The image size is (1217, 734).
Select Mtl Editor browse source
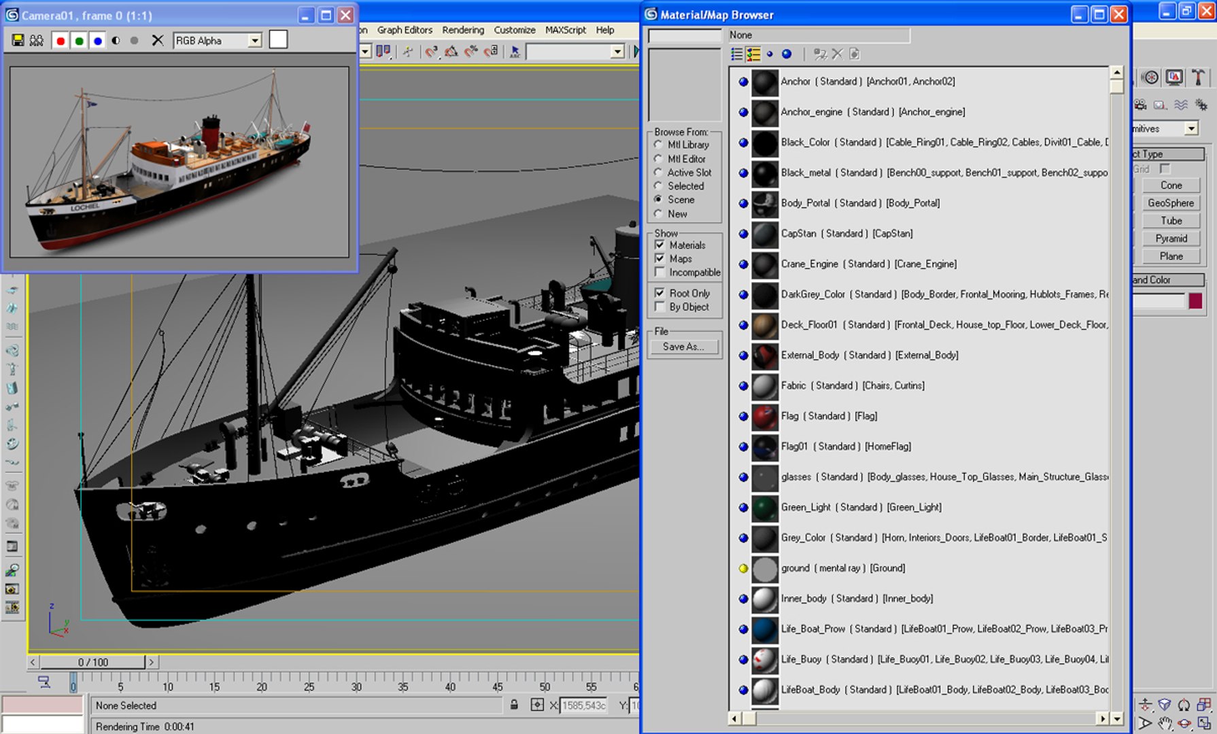point(658,158)
